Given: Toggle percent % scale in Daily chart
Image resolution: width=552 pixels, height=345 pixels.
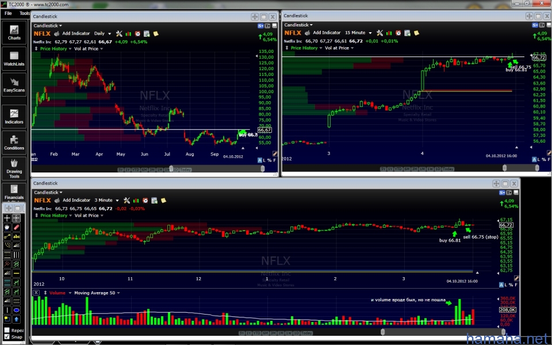Looking at the screenshot, I should [269, 160].
